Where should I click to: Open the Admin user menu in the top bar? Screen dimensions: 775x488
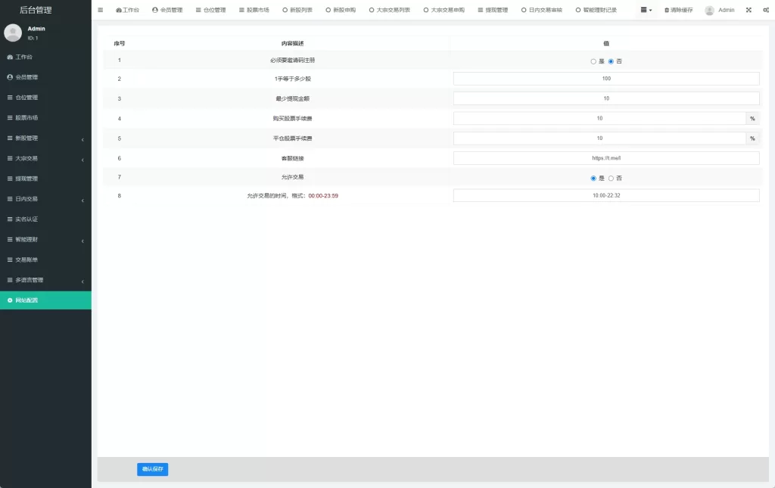tap(720, 10)
